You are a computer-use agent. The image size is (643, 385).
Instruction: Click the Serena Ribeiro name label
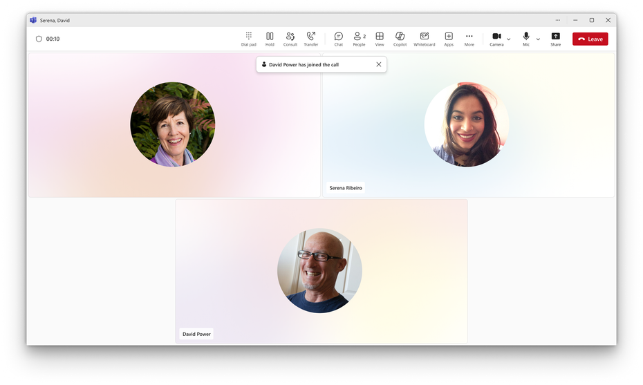346,188
